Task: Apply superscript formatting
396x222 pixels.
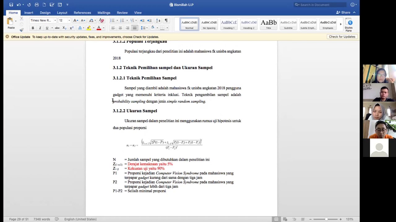Action: coord(71,28)
